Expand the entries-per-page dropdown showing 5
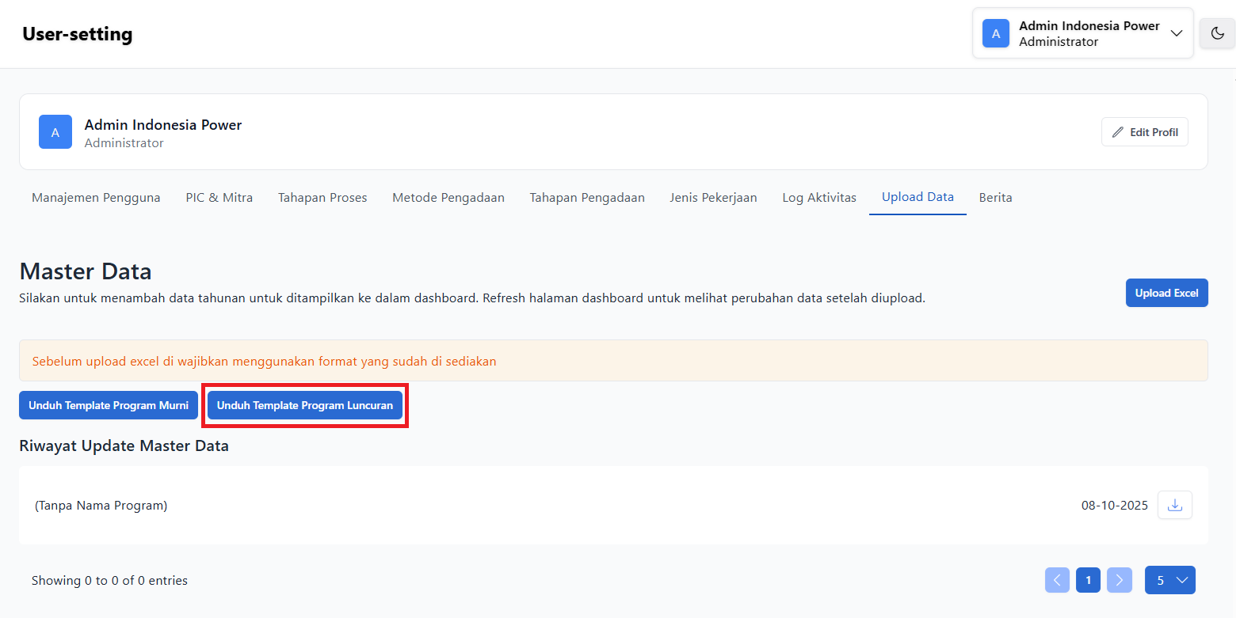Viewport: 1236px width, 618px height. pos(1169,580)
